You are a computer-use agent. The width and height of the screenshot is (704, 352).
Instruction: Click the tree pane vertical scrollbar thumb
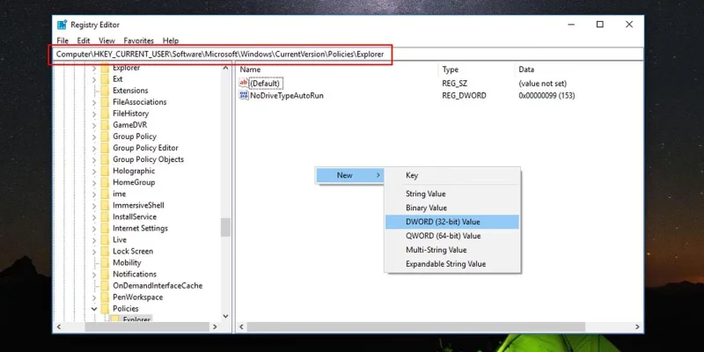click(x=225, y=227)
